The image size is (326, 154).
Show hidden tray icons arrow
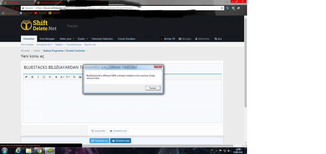[217, 151]
